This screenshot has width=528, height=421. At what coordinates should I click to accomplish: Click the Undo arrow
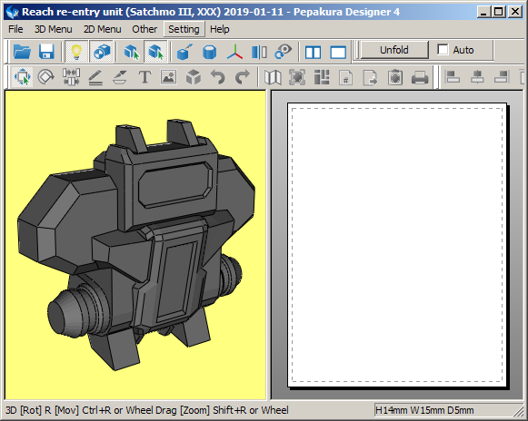click(218, 77)
